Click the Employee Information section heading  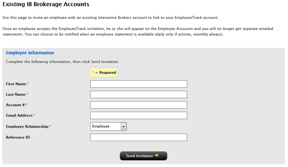coord(30,53)
